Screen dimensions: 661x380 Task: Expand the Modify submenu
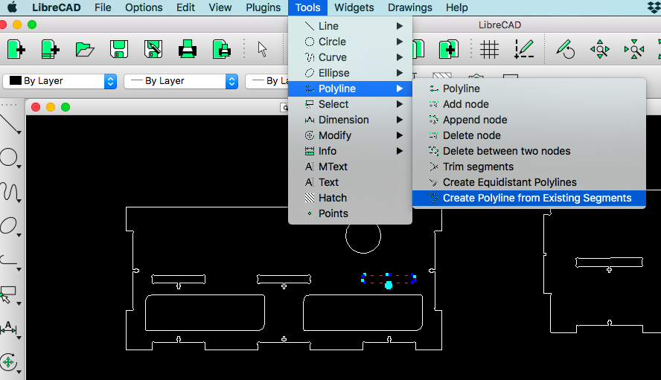pyautogui.click(x=350, y=135)
